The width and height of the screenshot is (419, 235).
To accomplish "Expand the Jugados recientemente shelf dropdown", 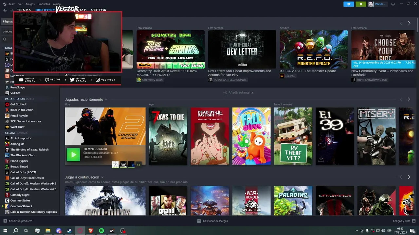I will pyautogui.click(x=106, y=100).
